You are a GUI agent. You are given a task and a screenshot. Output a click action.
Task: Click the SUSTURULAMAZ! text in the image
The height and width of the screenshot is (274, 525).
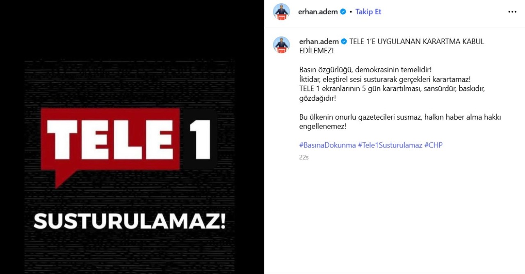click(130, 222)
